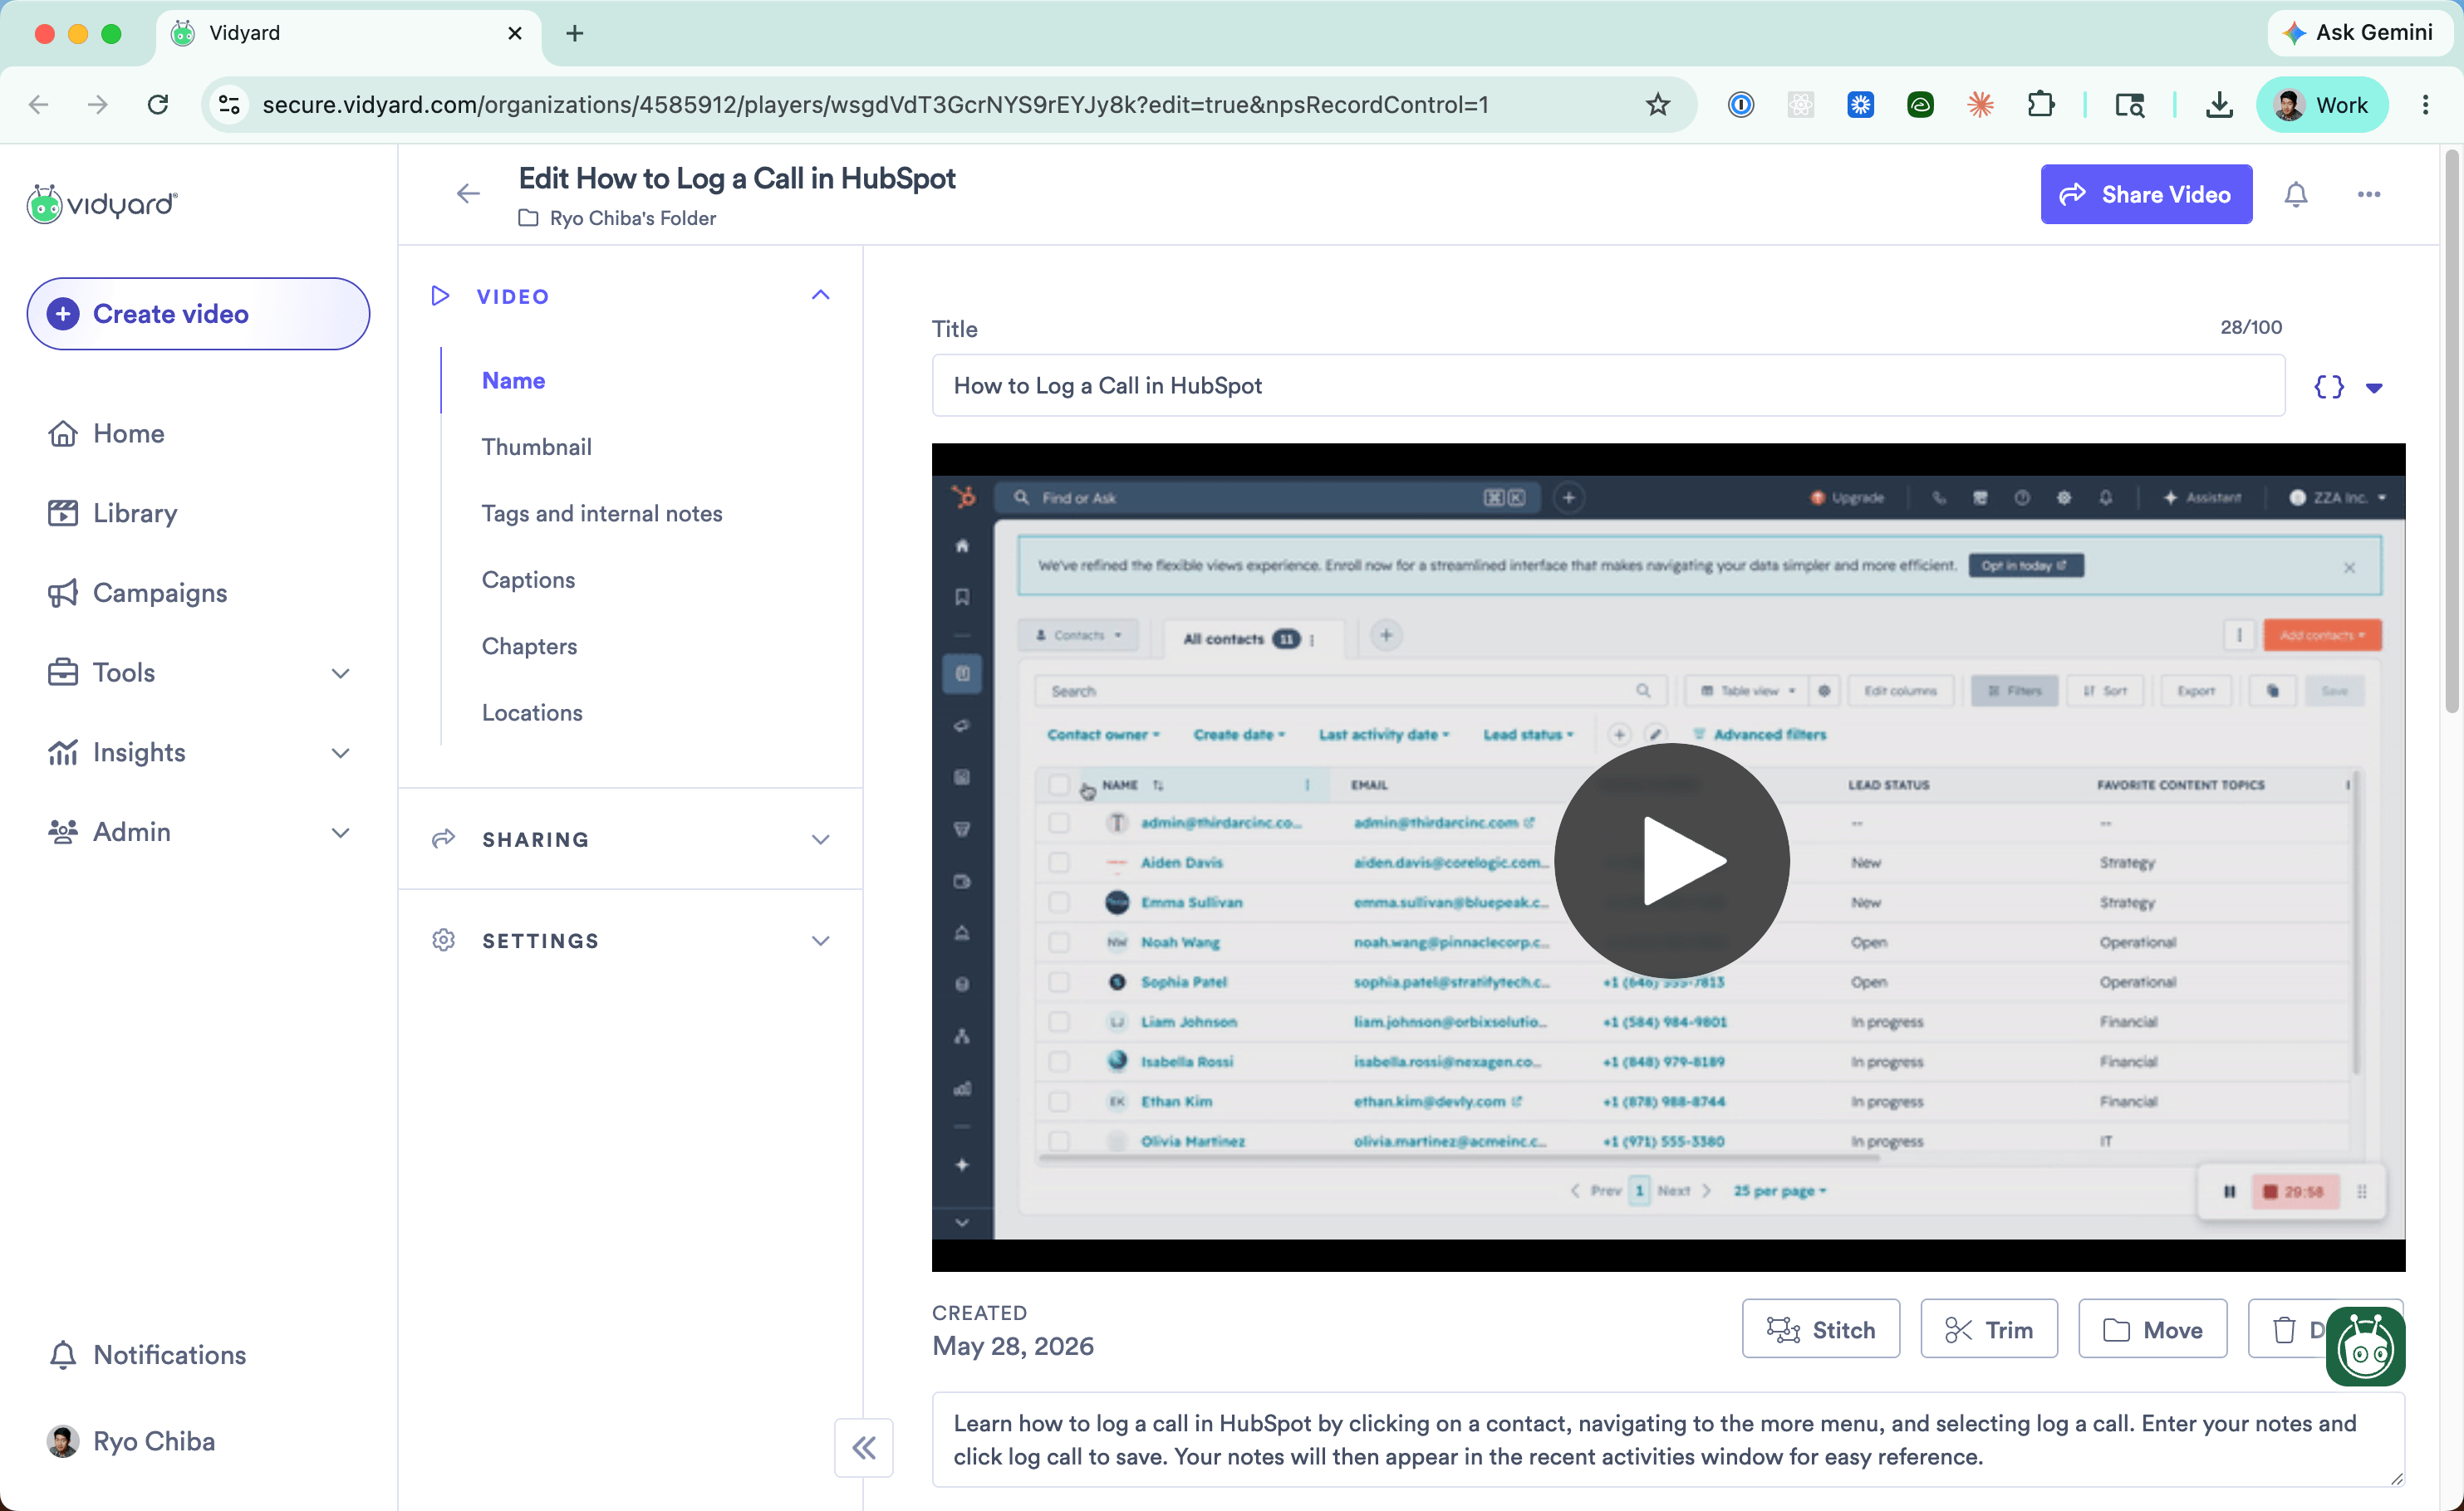
Task: Select the Chapters tab
Action: click(529, 647)
